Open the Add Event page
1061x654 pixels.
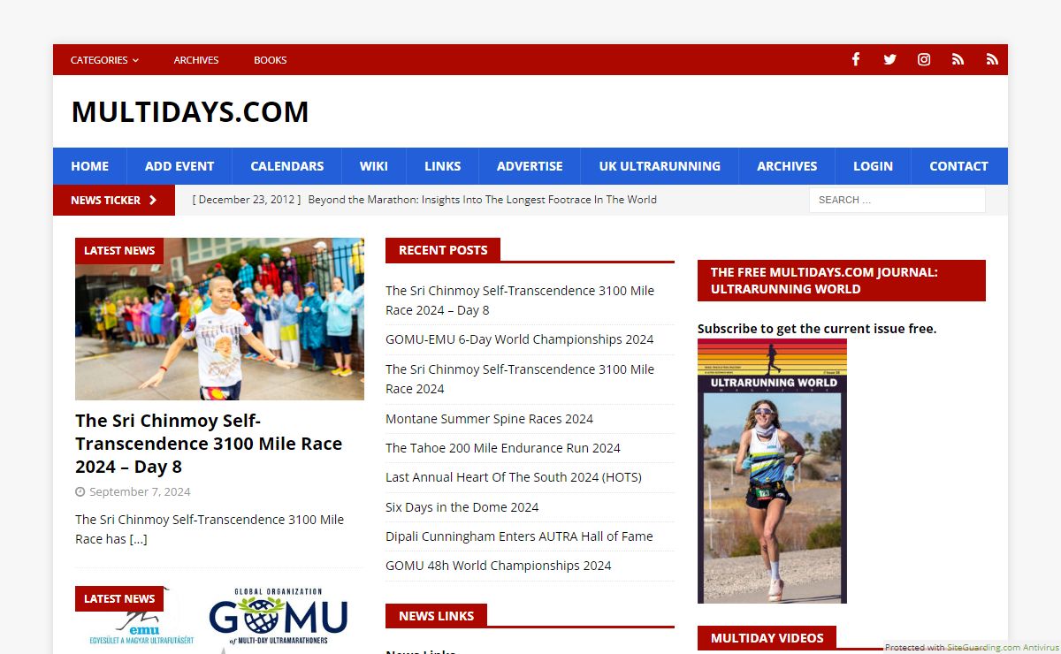coord(179,166)
